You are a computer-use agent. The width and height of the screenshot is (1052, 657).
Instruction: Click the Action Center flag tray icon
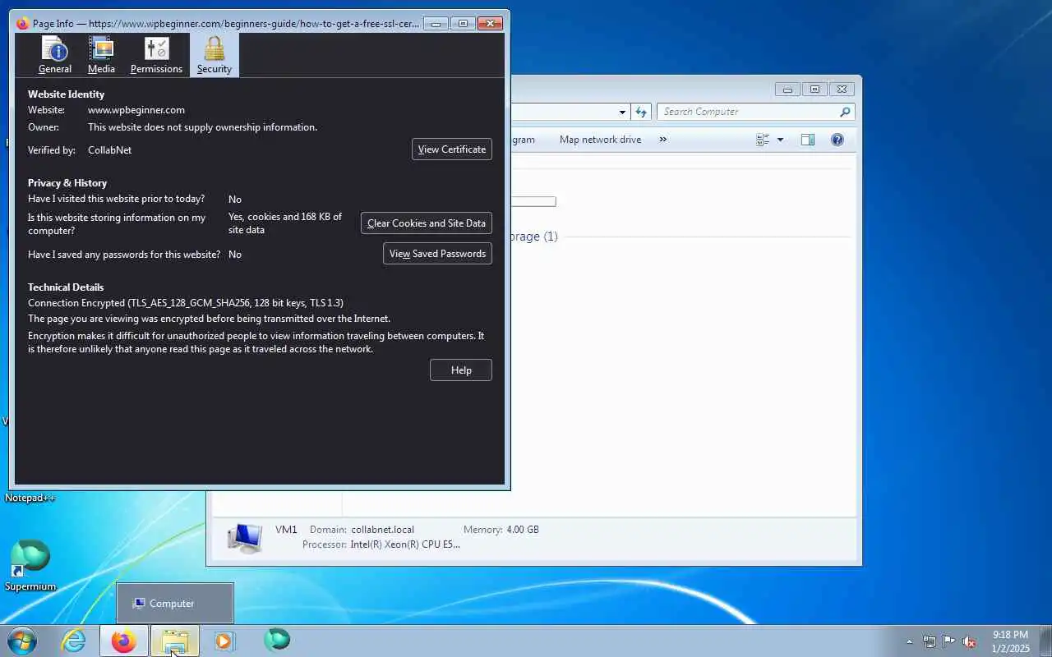pos(949,641)
